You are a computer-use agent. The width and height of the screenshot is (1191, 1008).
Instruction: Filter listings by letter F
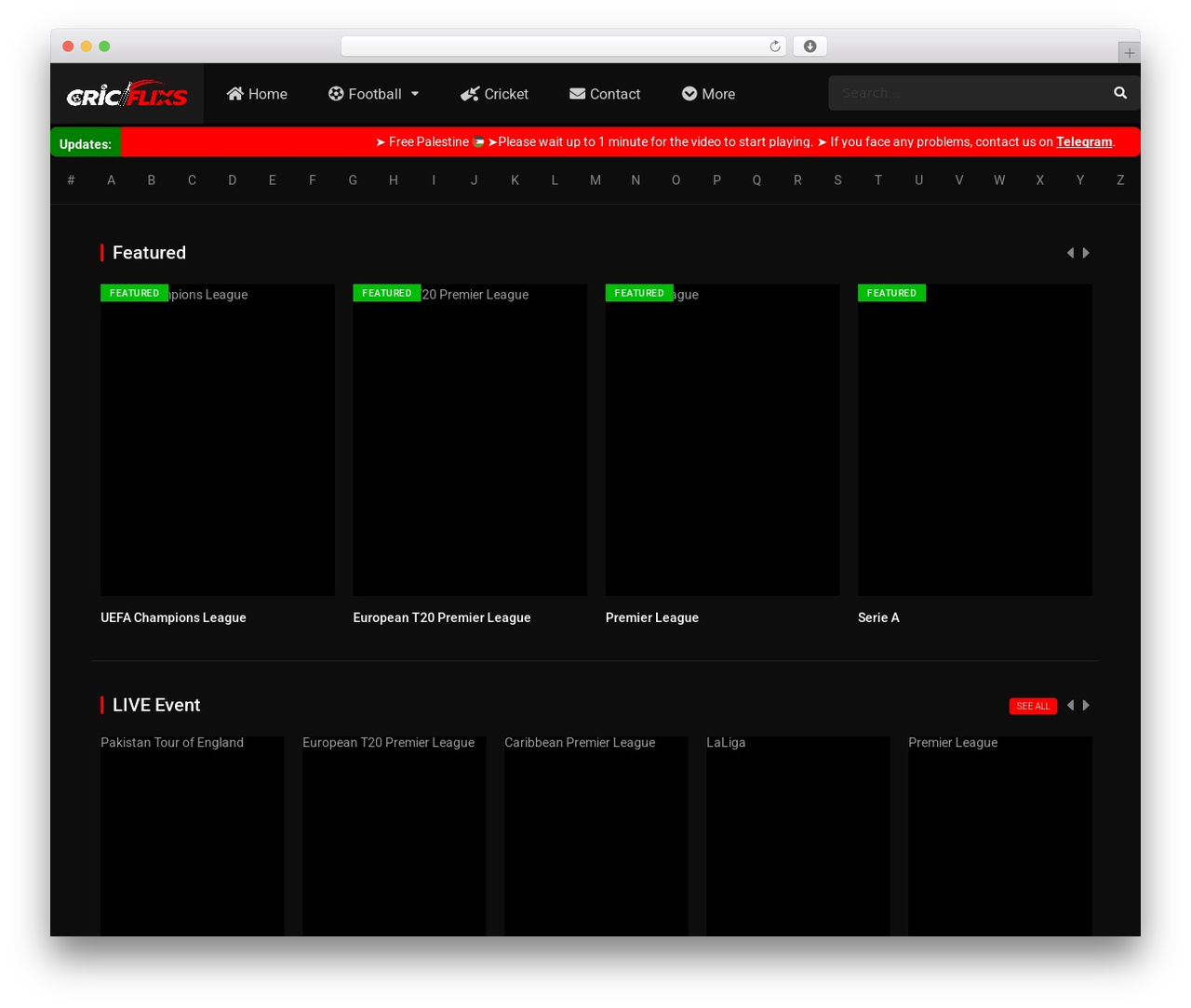(313, 180)
